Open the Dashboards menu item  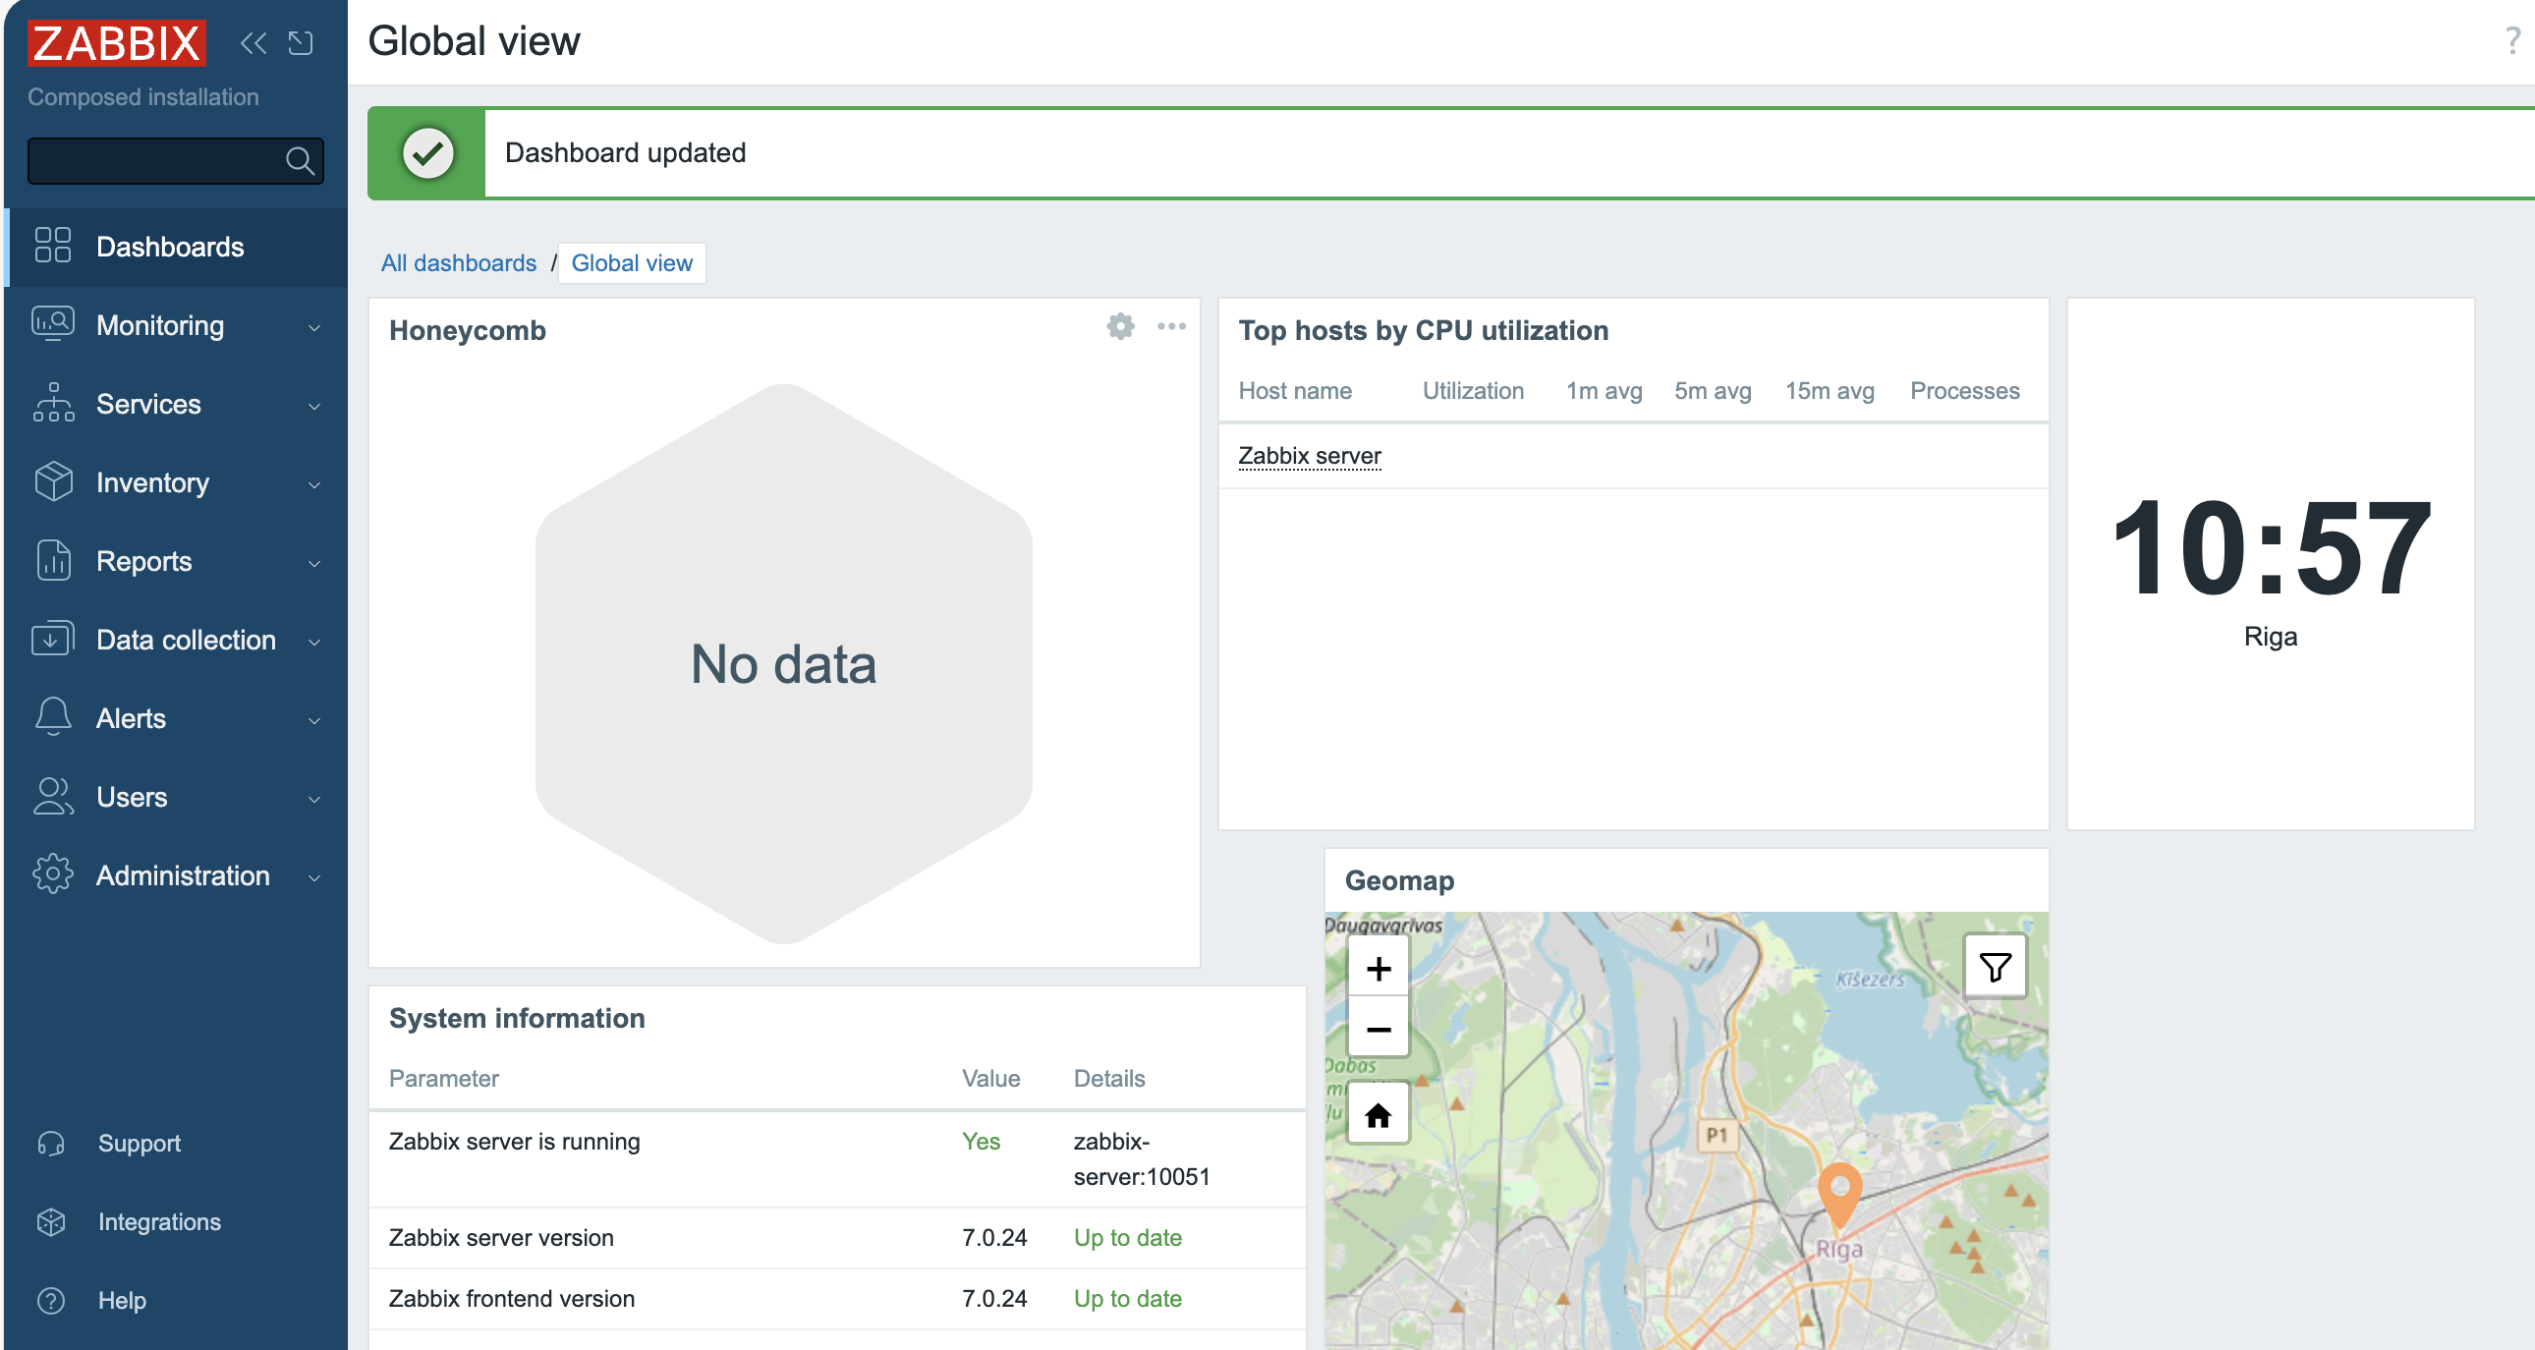click(169, 247)
